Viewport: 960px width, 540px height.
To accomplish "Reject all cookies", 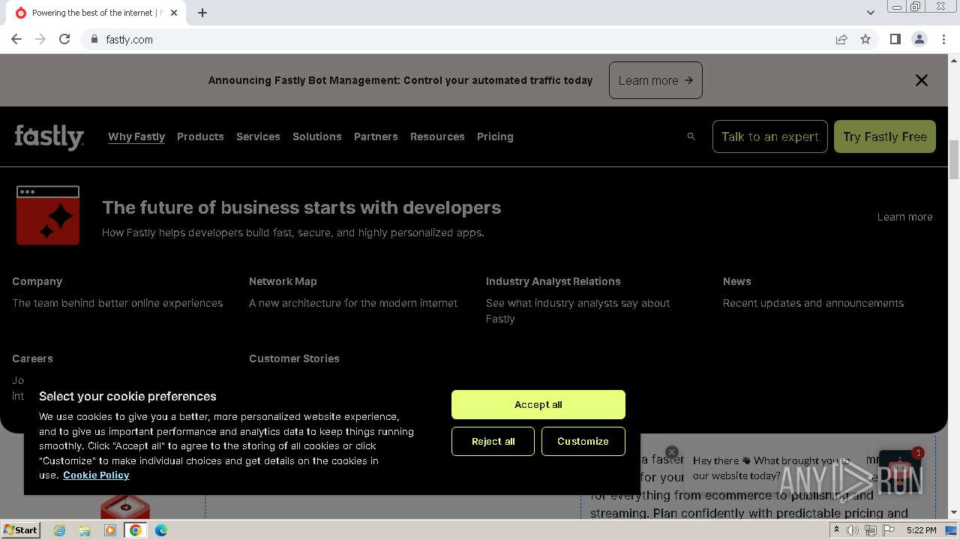I will coord(493,442).
